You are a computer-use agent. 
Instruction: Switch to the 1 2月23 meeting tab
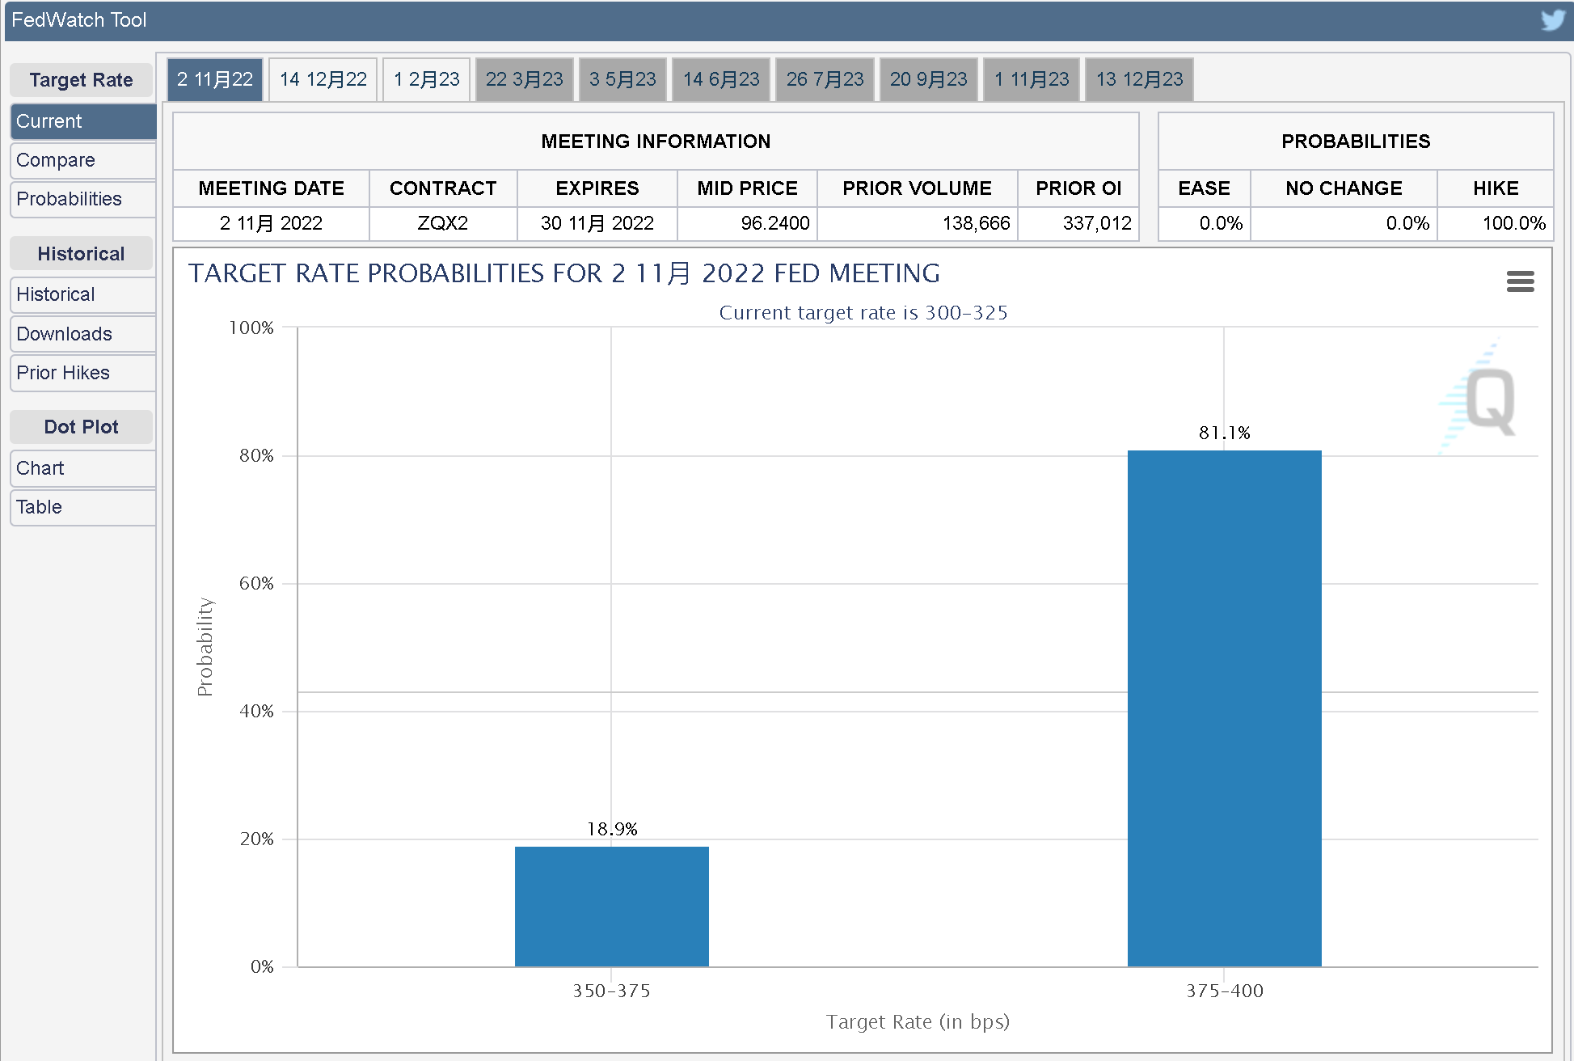pos(426,79)
